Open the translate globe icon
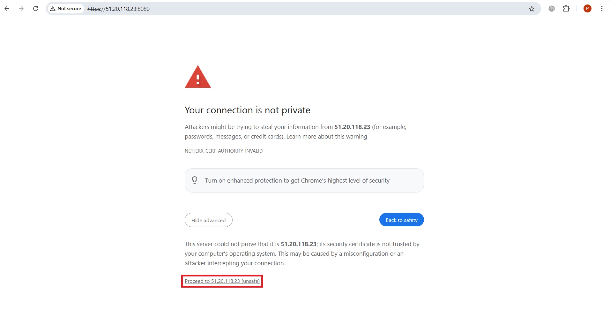 point(551,9)
